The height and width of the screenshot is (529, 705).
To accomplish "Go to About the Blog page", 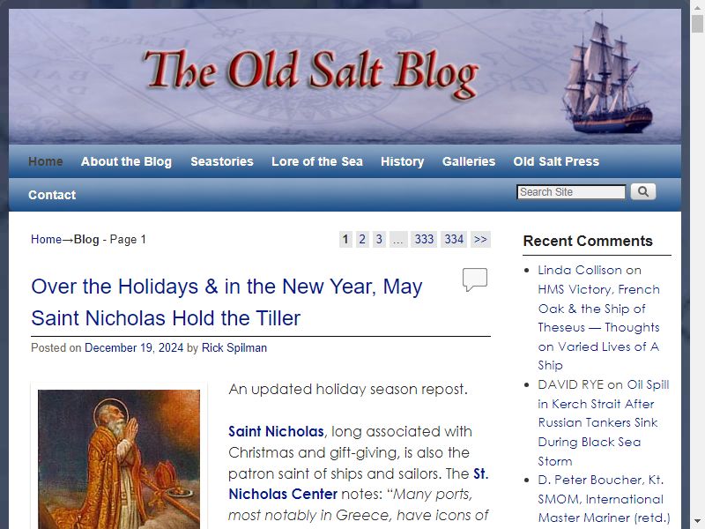I will point(126,161).
